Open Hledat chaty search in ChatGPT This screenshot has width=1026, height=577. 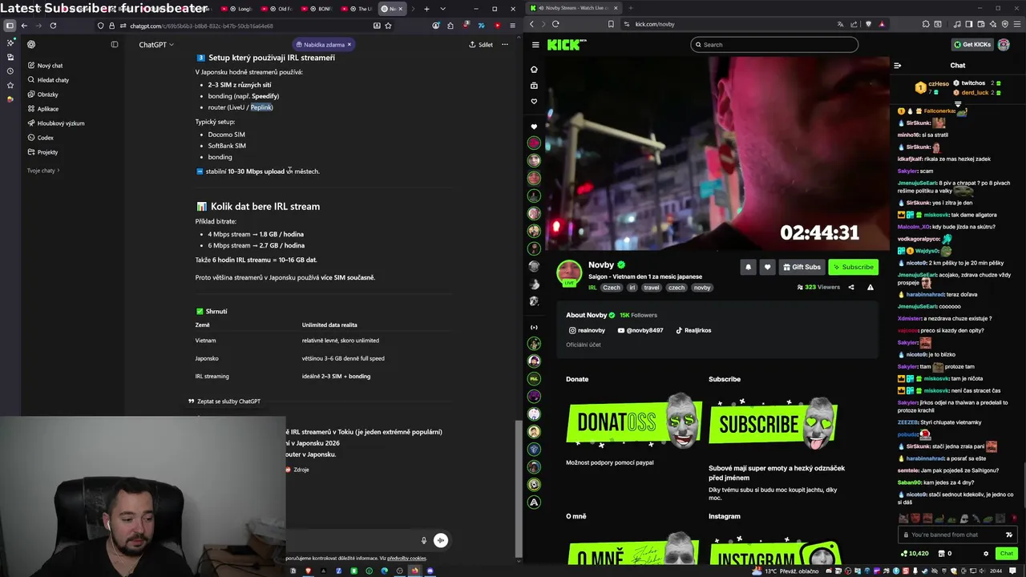click(x=48, y=80)
